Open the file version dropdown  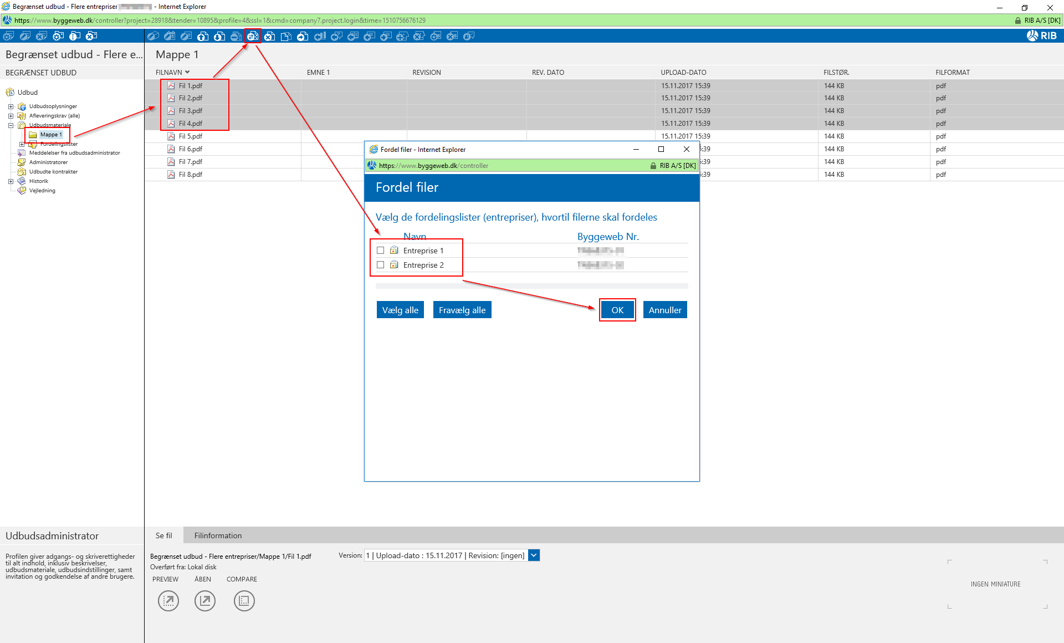(534, 555)
